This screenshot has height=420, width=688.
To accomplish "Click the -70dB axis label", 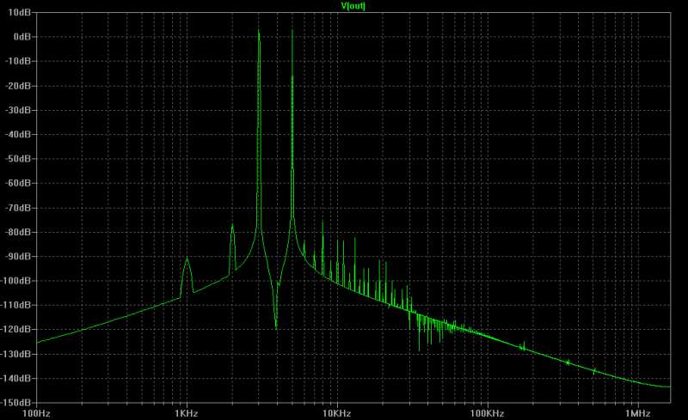I will point(18,207).
